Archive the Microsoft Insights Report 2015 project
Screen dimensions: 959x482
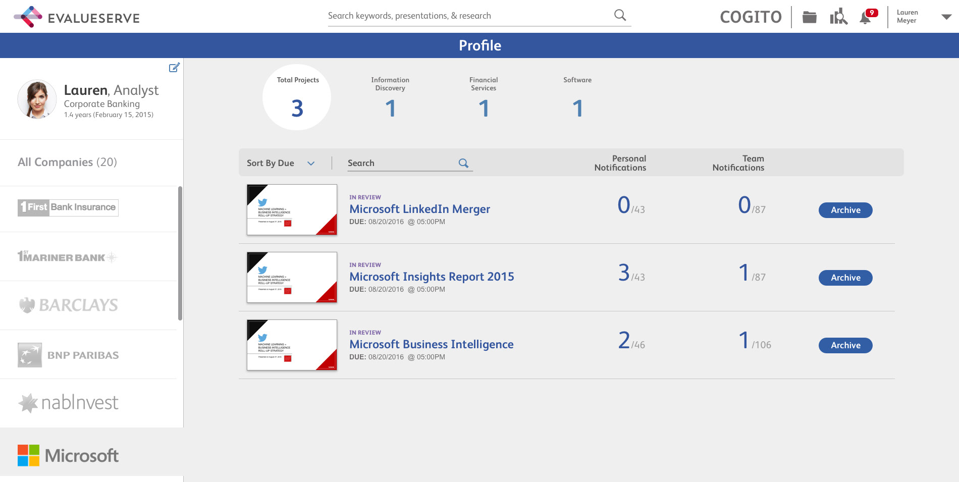845,278
